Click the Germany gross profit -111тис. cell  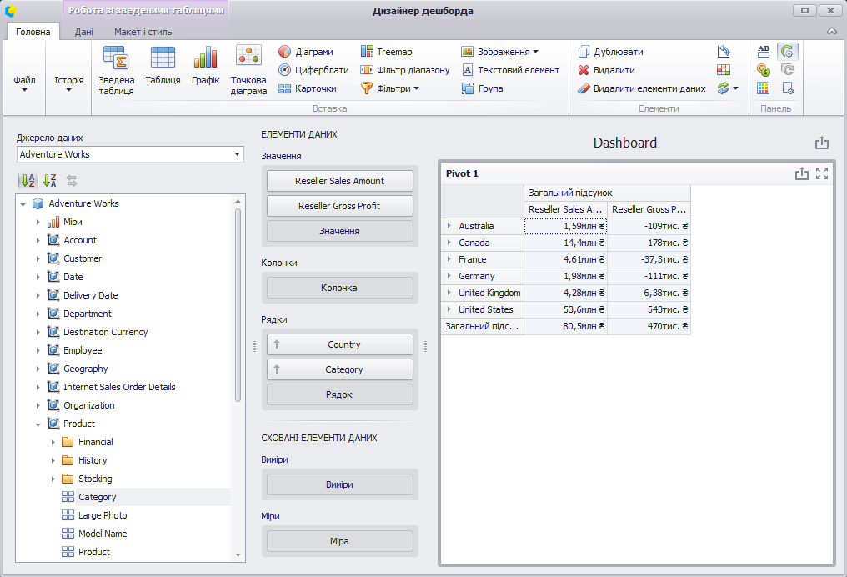coord(649,276)
